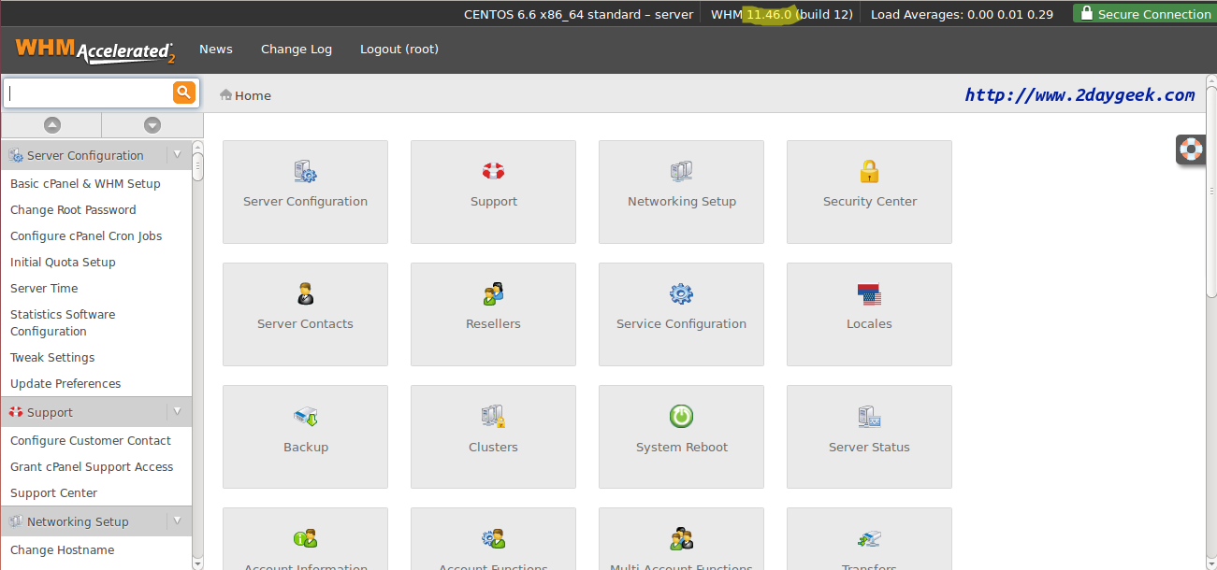
Task: Collapse the Networking Setup sidebar section
Action: 177,521
